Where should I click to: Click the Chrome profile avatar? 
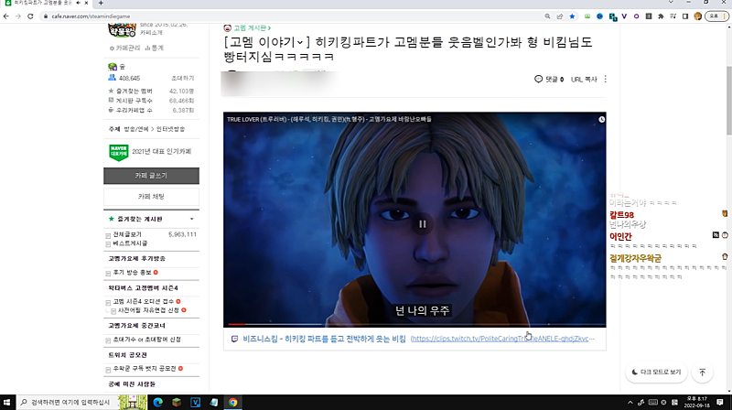click(698, 16)
